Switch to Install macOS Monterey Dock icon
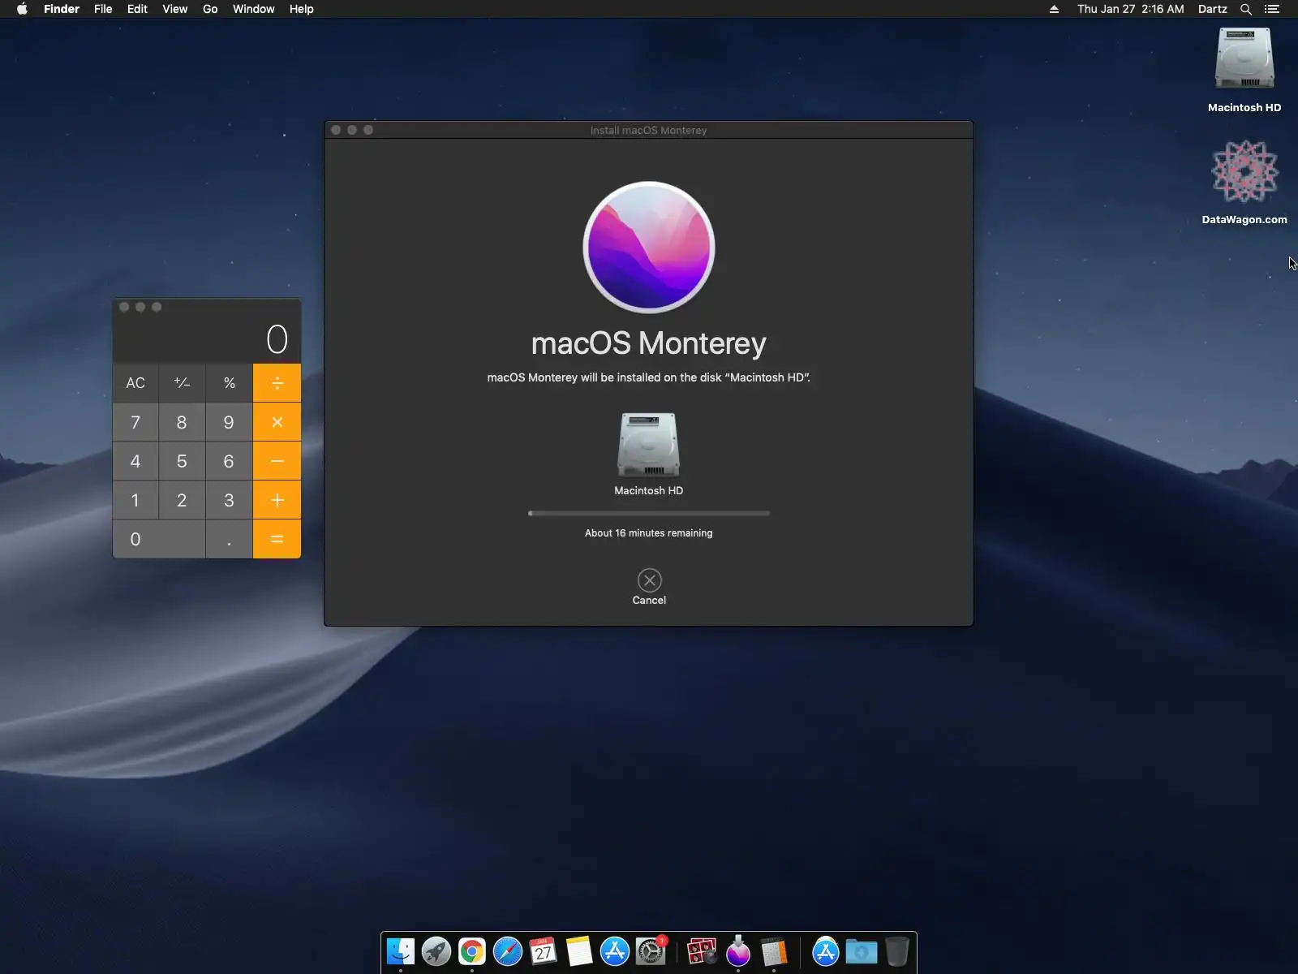The height and width of the screenshot is (974, 1298). 738,951
